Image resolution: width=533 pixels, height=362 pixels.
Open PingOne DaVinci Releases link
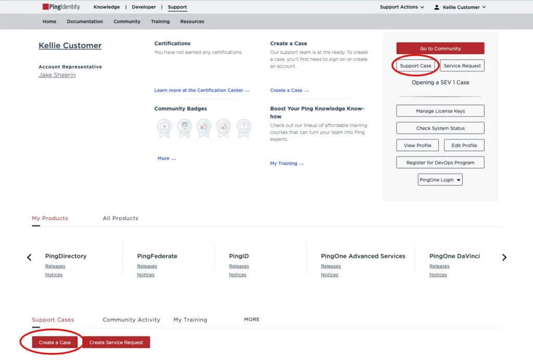point(439,266)
